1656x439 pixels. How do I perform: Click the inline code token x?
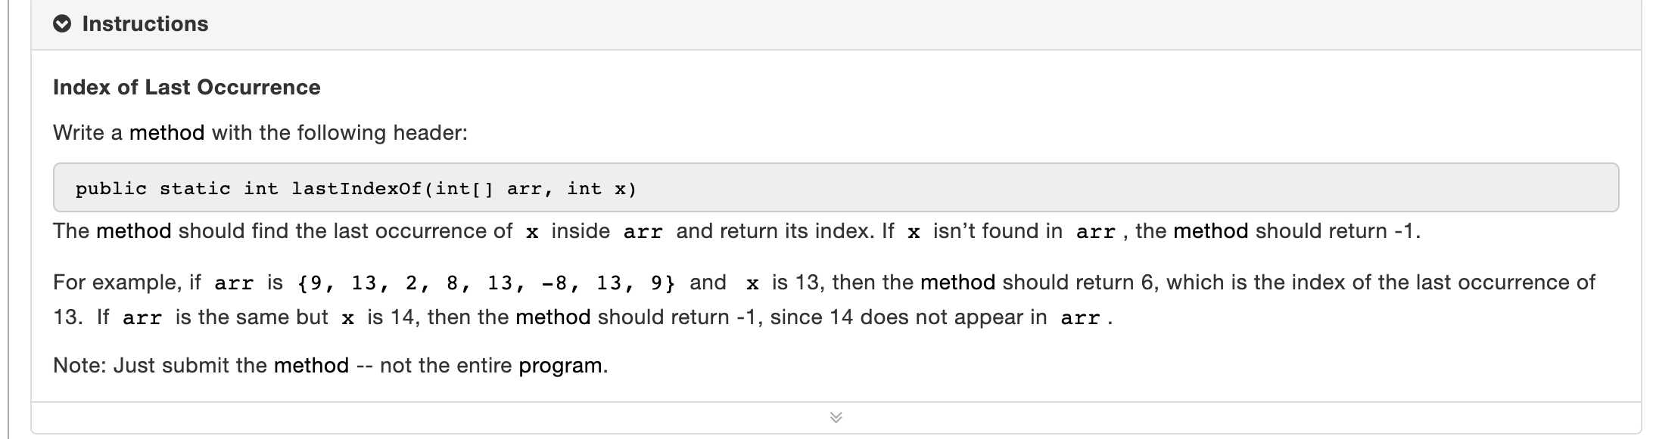(x=534, y=231)
